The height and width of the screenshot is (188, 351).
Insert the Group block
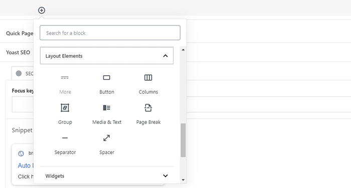65,114
